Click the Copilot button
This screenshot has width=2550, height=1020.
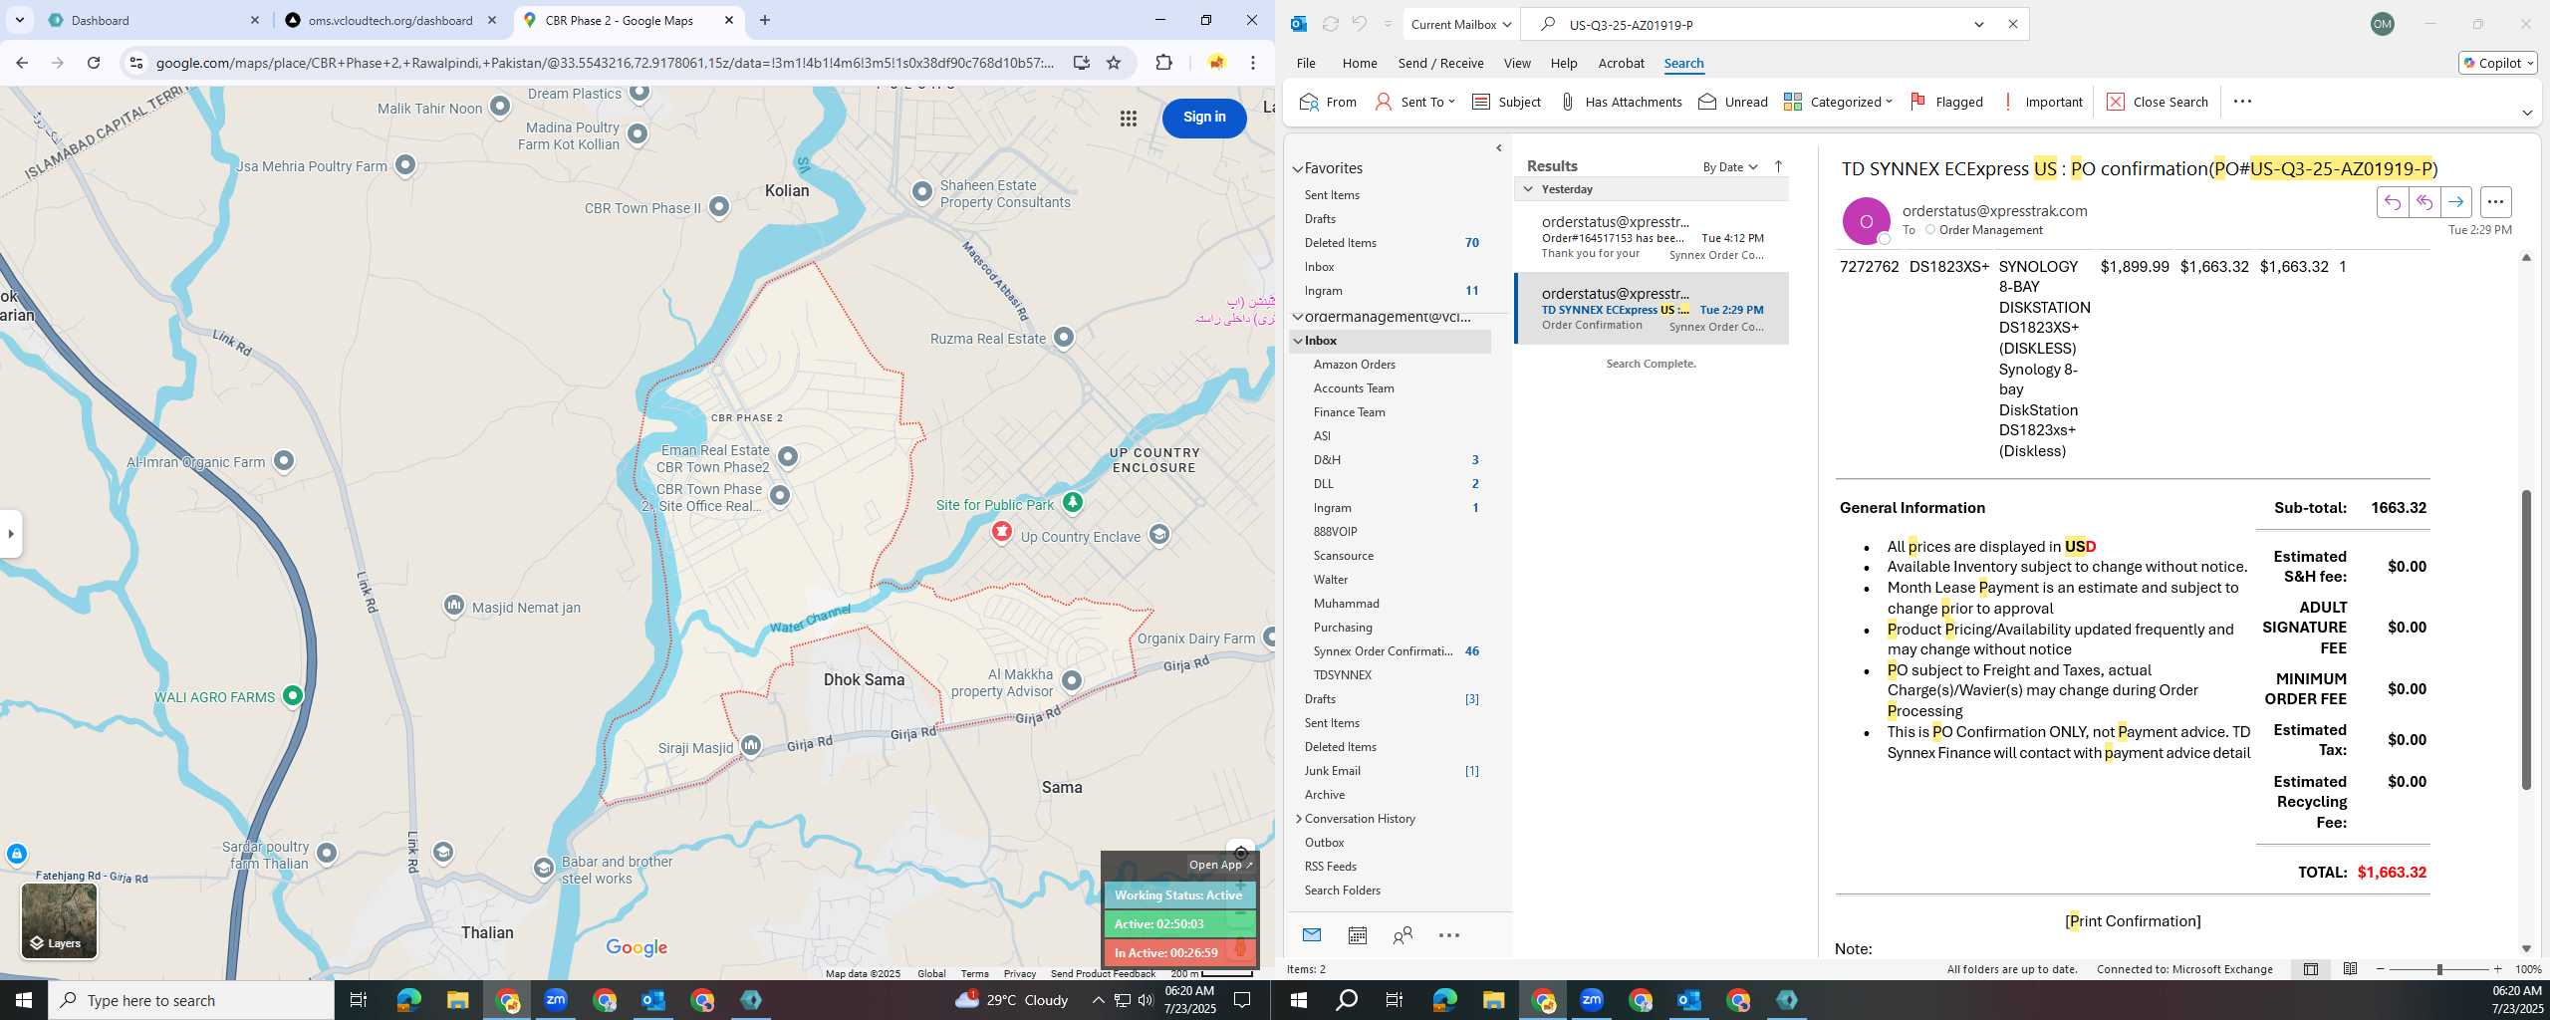(2497, 63)
